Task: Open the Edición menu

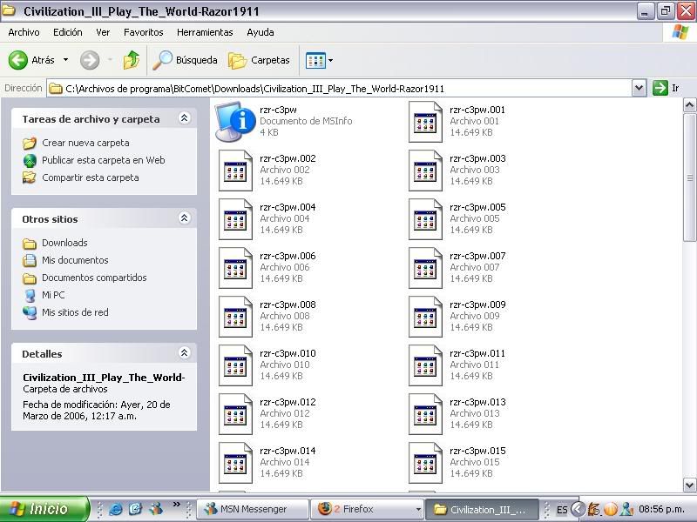Action: click(x=68, y=32)
